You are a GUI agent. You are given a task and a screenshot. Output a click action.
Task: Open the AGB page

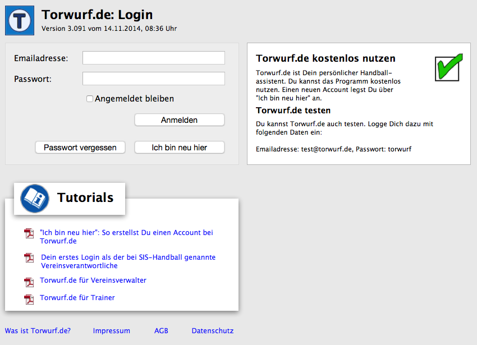pyautogui.click(x=161, y=330)
